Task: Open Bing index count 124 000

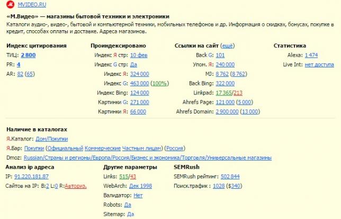Action: tap(140, 93)
